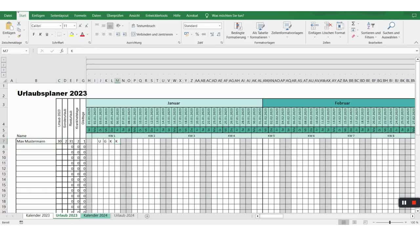
Task: Open the font size 11 dropdown
Action: pyautogui.click(x=74, y=26)
